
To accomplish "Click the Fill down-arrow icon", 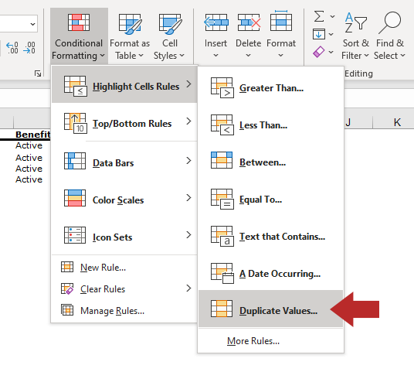I will click(319, 34).
